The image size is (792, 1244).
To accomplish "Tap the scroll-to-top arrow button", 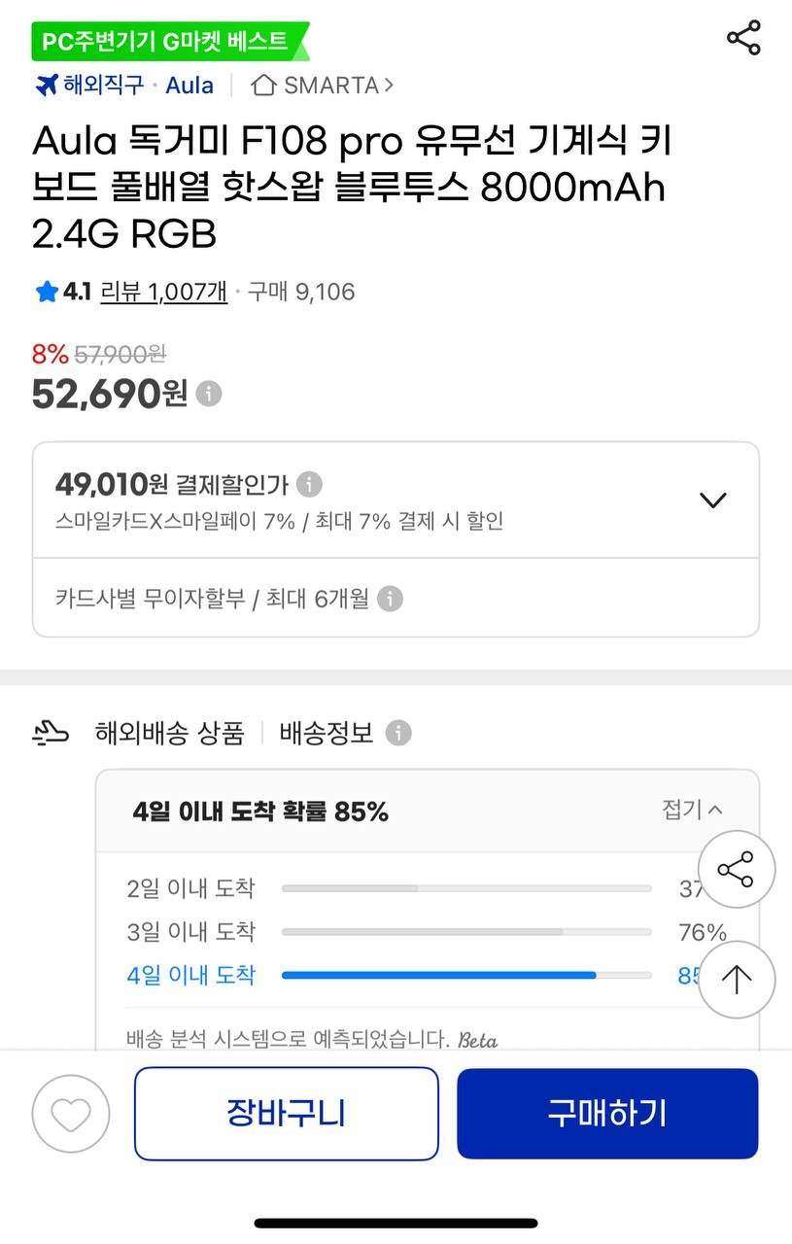I will (x=736, y=980).
